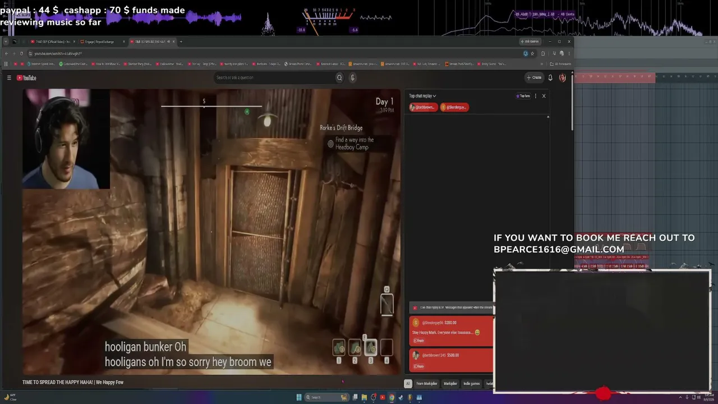718x404 pixels.
Task: Open chat options three-dot menu
Action: click(x=535, y=96)
